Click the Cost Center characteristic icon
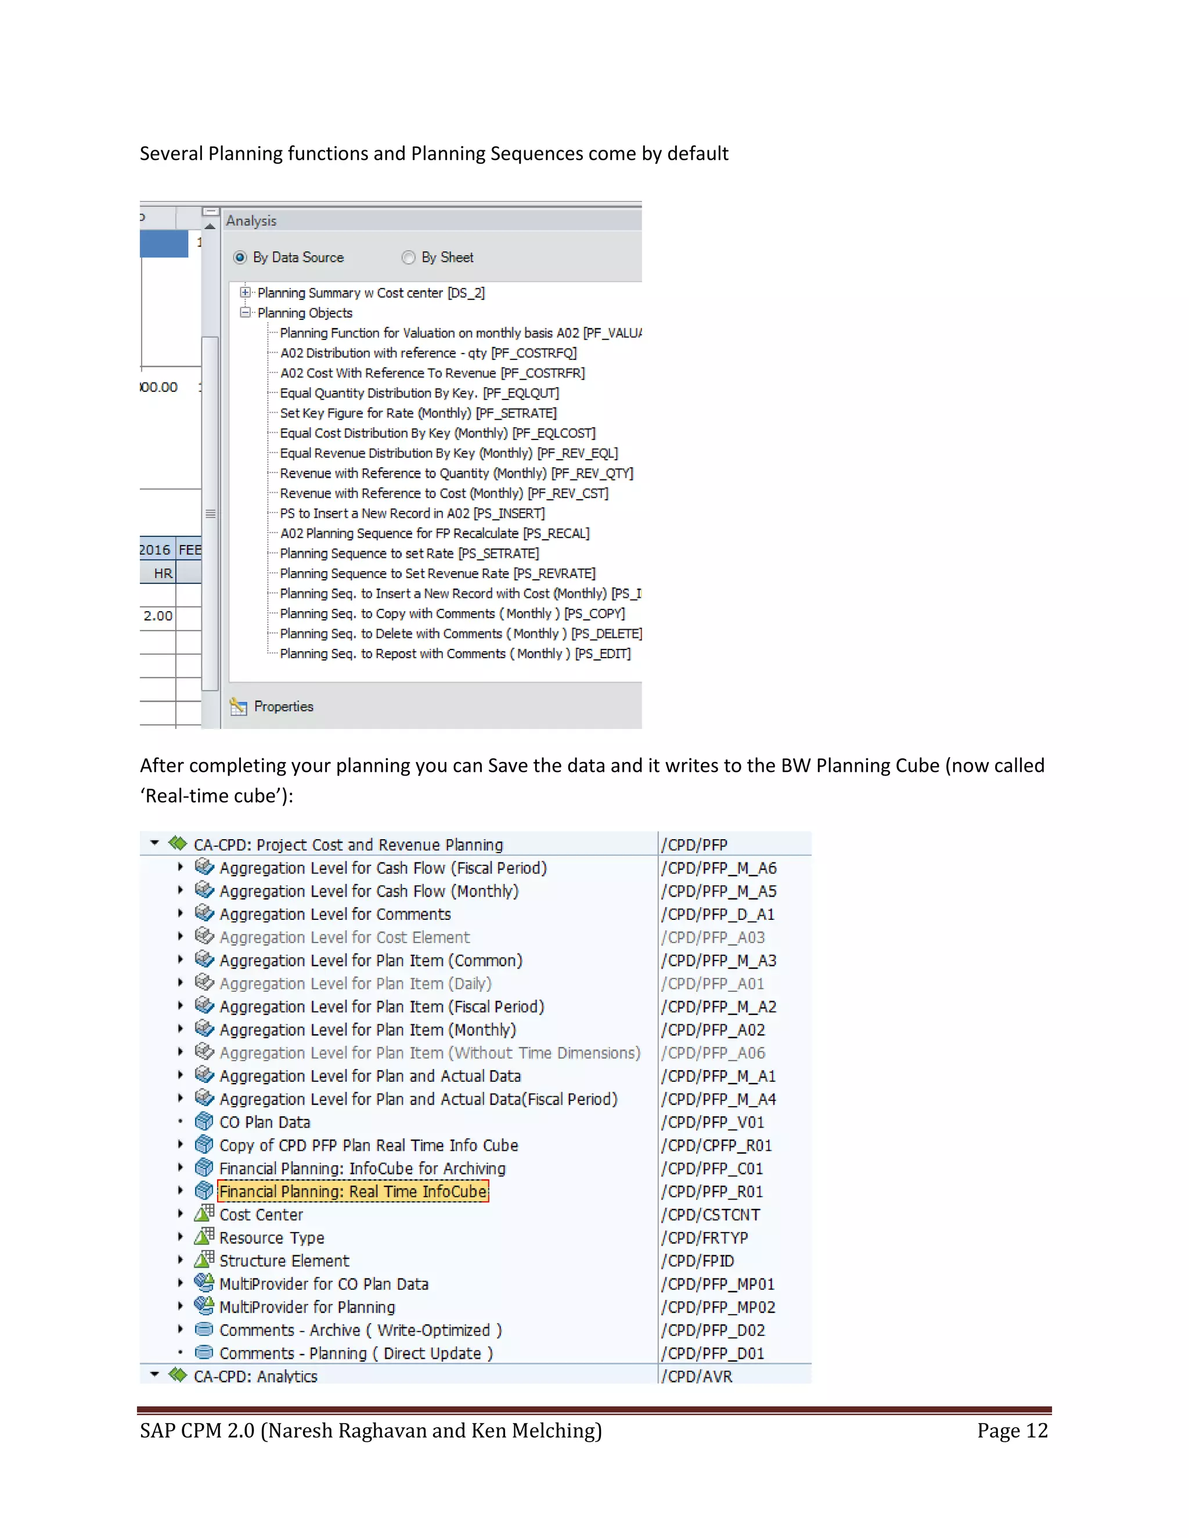 coord(204,1214)
